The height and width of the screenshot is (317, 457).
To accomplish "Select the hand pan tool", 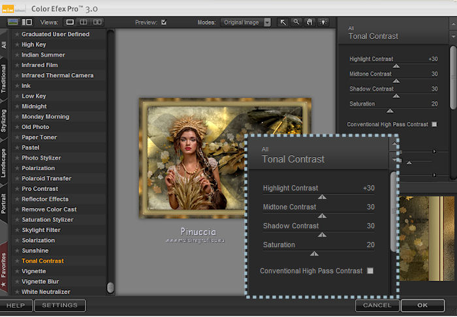I will (x=309, y=22).
